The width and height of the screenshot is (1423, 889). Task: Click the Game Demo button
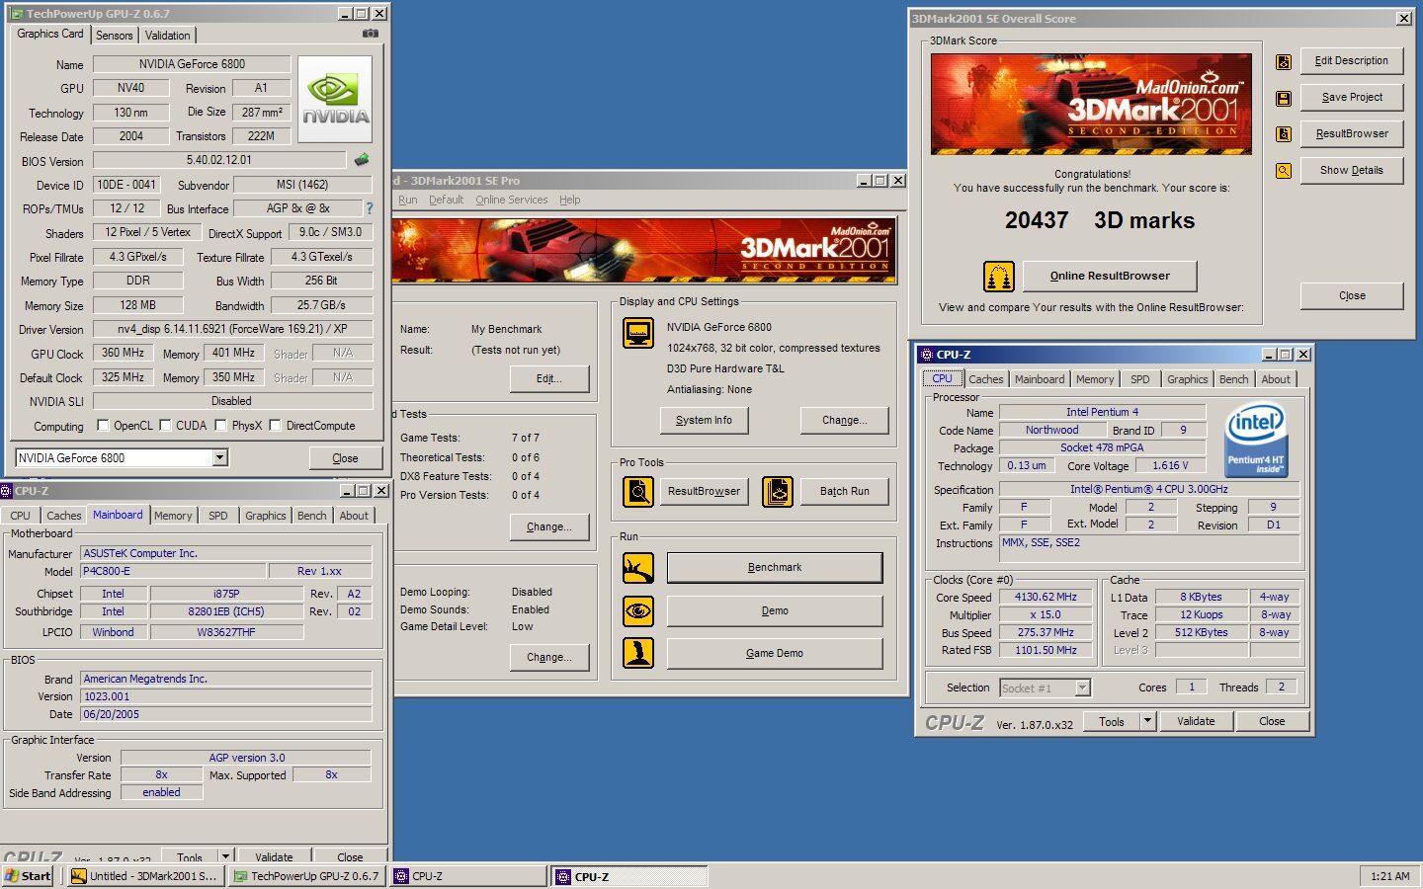[775, 654]
